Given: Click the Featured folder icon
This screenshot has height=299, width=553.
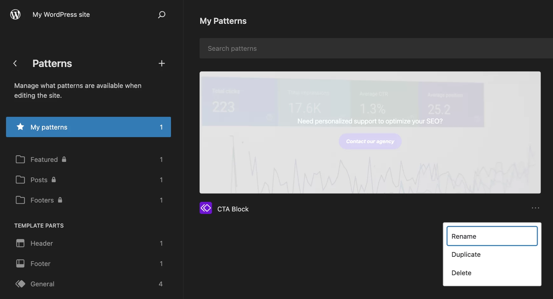Looking at the screenshot, I should [20, 159].
